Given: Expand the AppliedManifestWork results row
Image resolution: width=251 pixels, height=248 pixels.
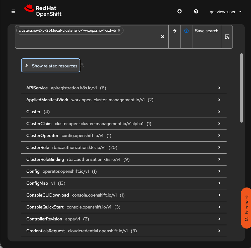Looking at the screenshot, I should 124,100.
